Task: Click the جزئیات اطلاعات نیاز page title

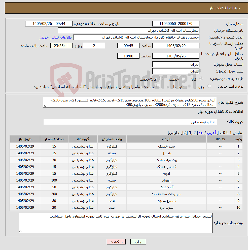Action: 225,8
